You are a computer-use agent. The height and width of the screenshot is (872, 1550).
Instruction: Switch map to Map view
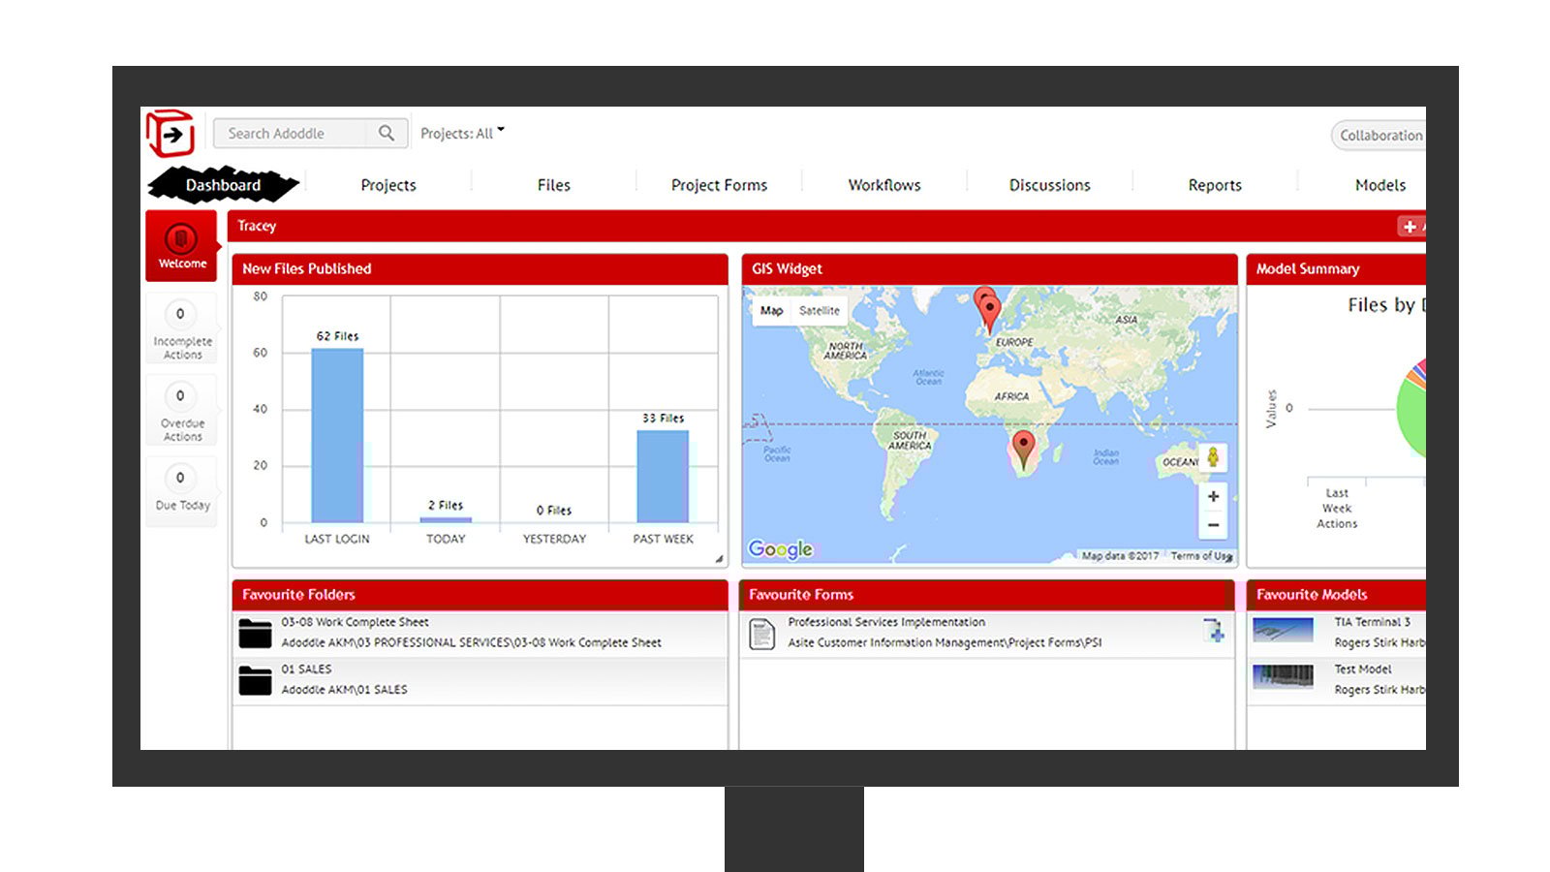[x=772, y=311]
